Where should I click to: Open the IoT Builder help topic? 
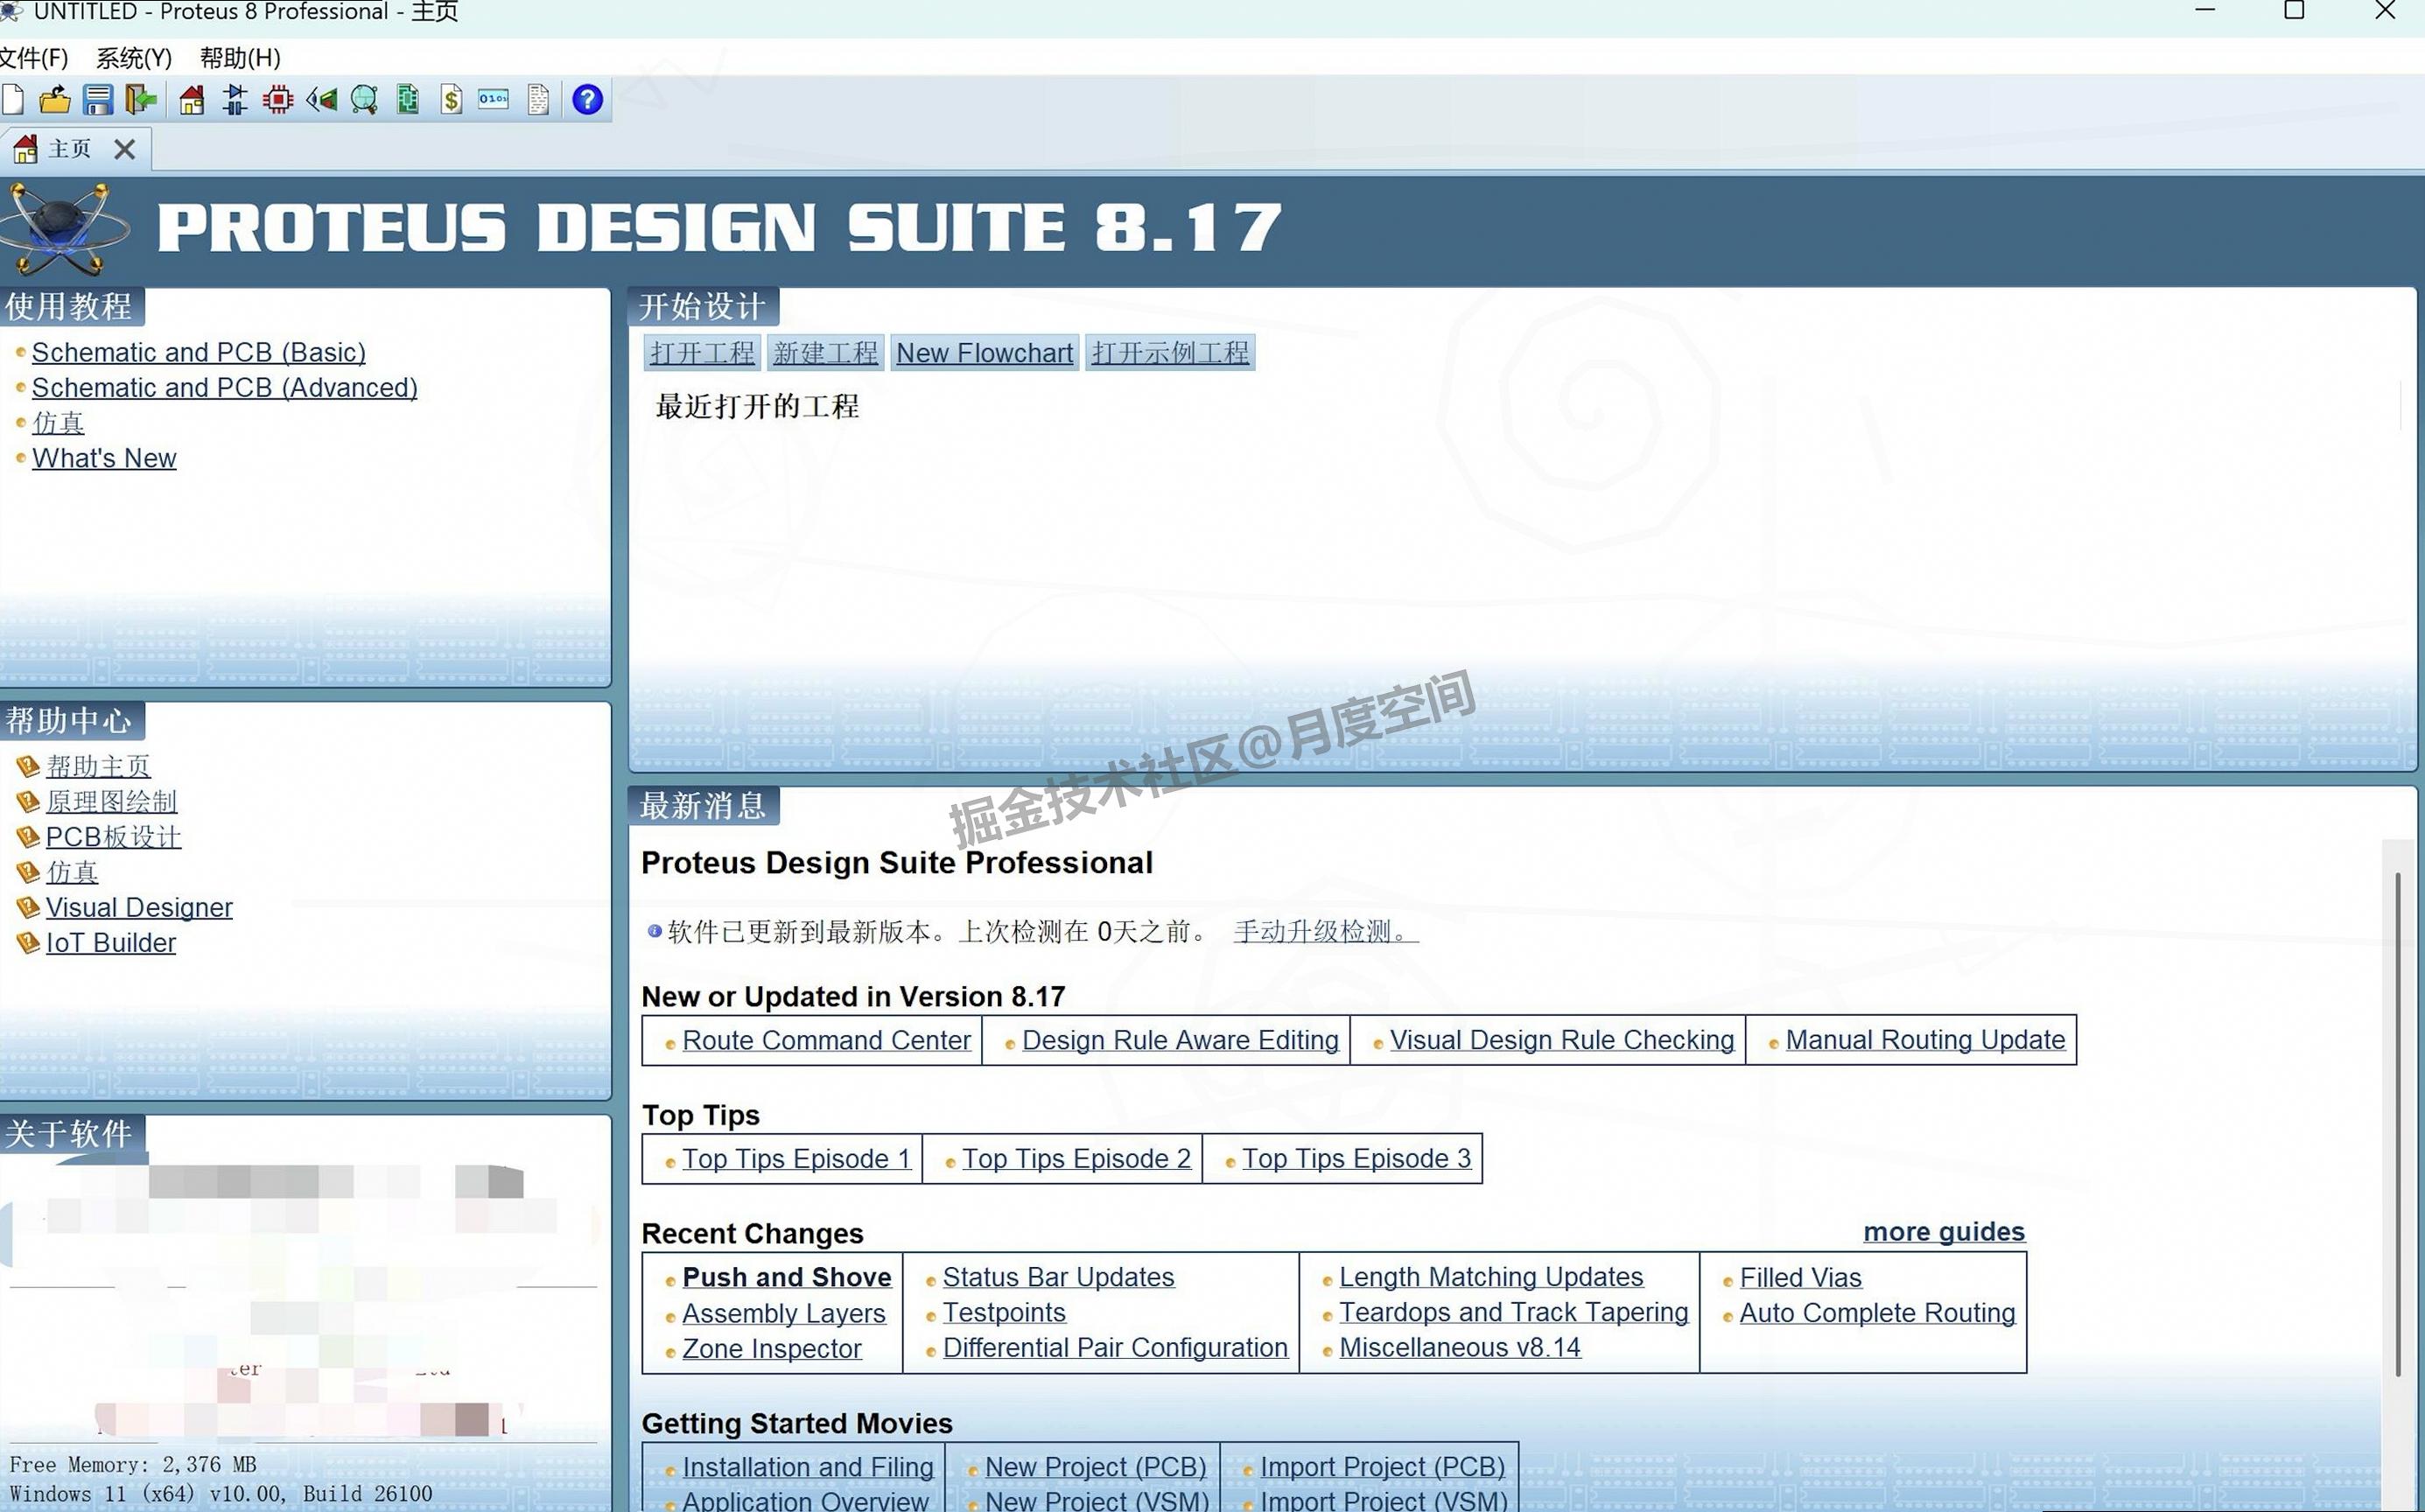[x=111, y=942]
